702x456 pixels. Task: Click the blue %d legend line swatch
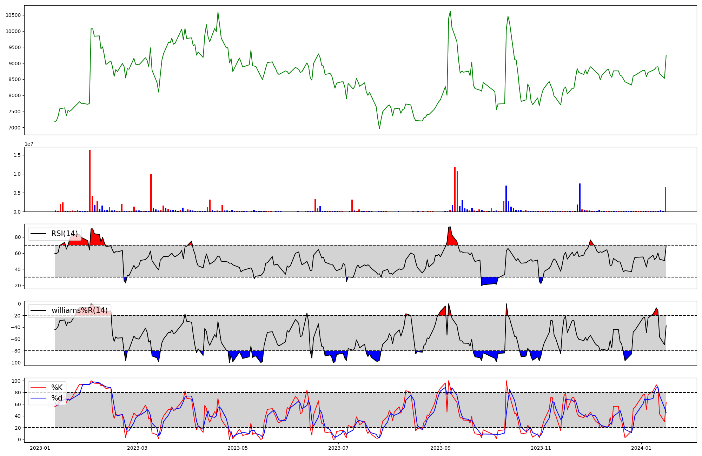(x=38, y=398)
